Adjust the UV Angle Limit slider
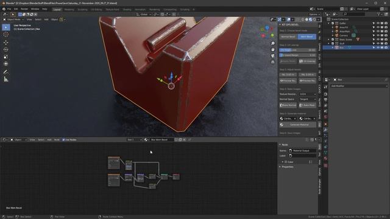 (x=298, y=50)
